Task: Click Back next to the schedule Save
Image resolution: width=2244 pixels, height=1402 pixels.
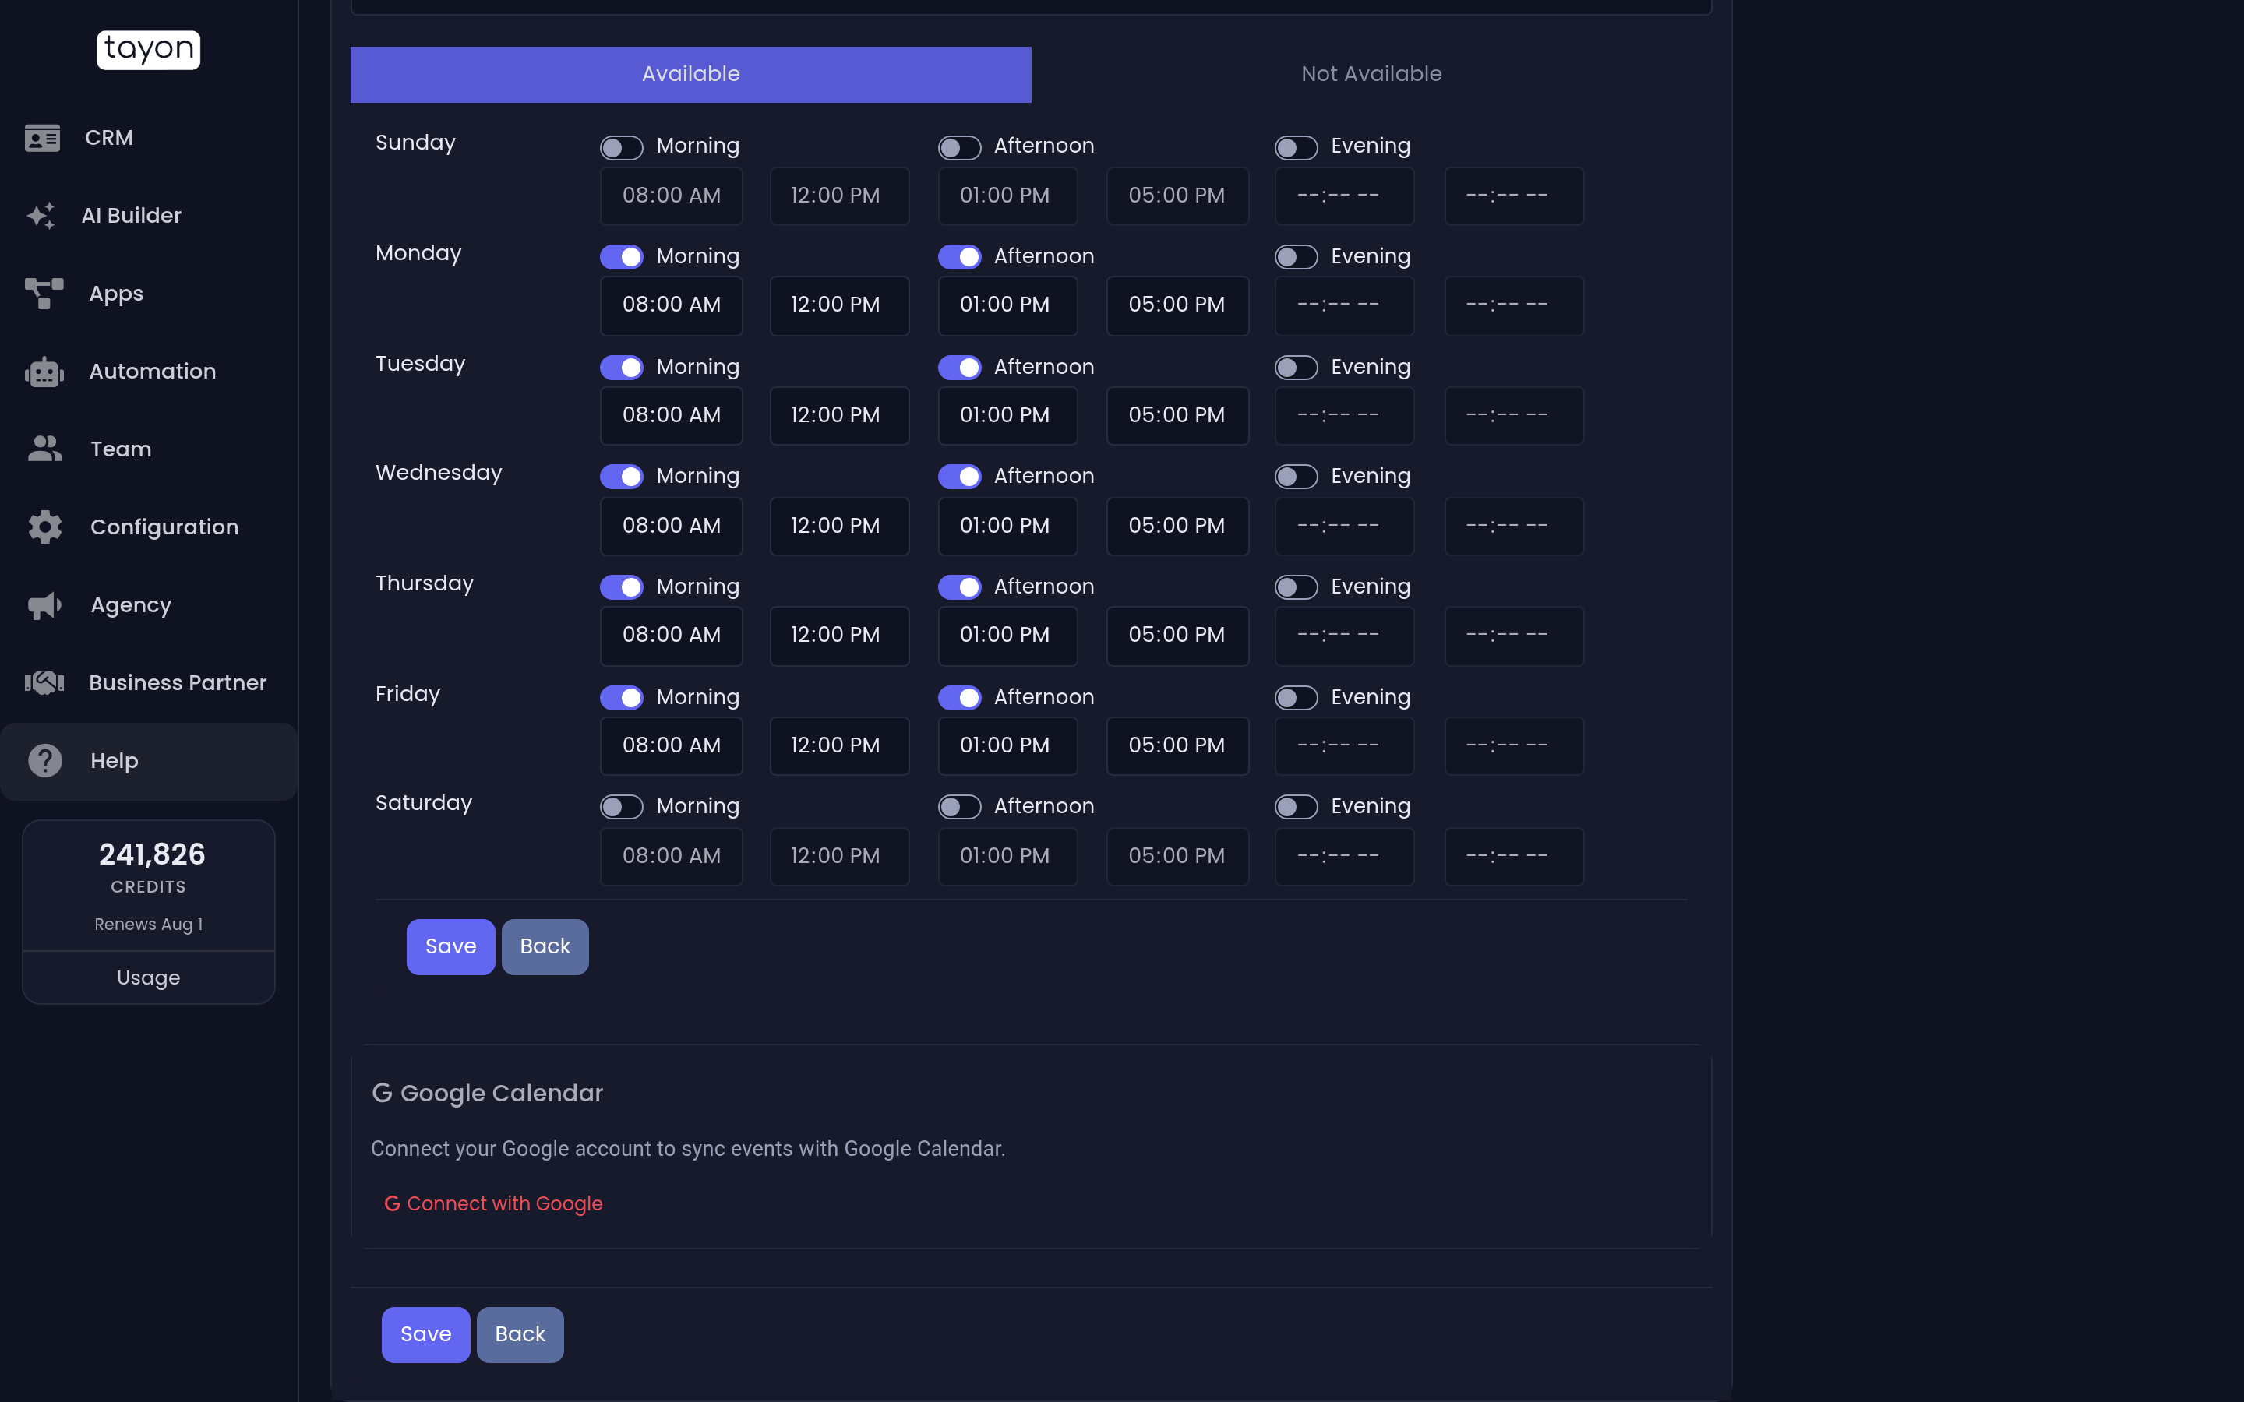Action: pyautogui.click(x=545, y=946)
